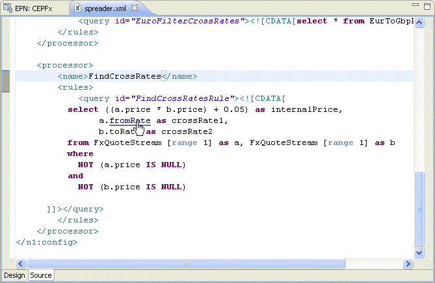The height and width of the screenshot is (283, 435).
Task: Click 'NOT (a.price IS NULL)' condition
Action: coord(131,165)
